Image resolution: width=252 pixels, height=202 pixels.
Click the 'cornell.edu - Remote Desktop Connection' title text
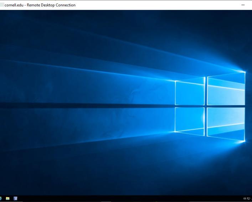40,5
